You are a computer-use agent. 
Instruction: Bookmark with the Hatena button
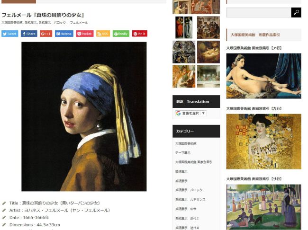point(64,34)
